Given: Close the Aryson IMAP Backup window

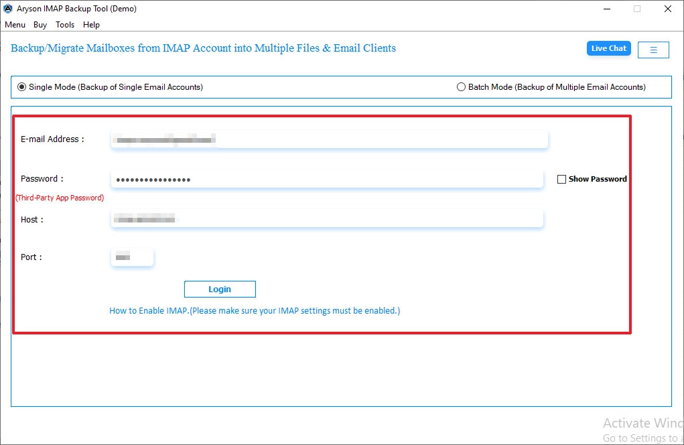Looking at the screenshot, I should (x=668, y=9).
